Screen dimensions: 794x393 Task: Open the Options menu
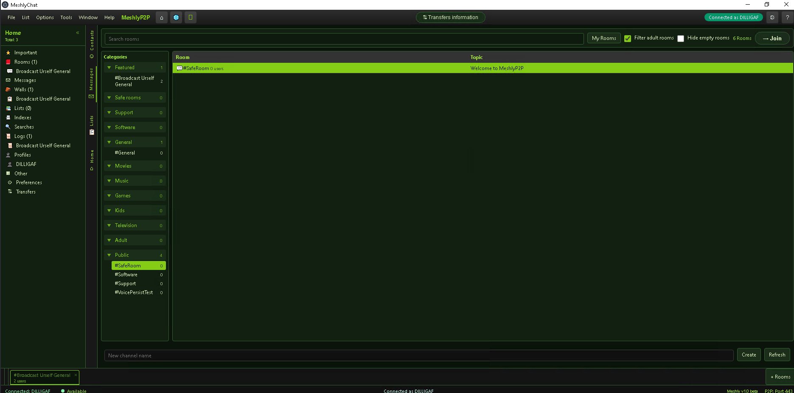tap(45, 17)
